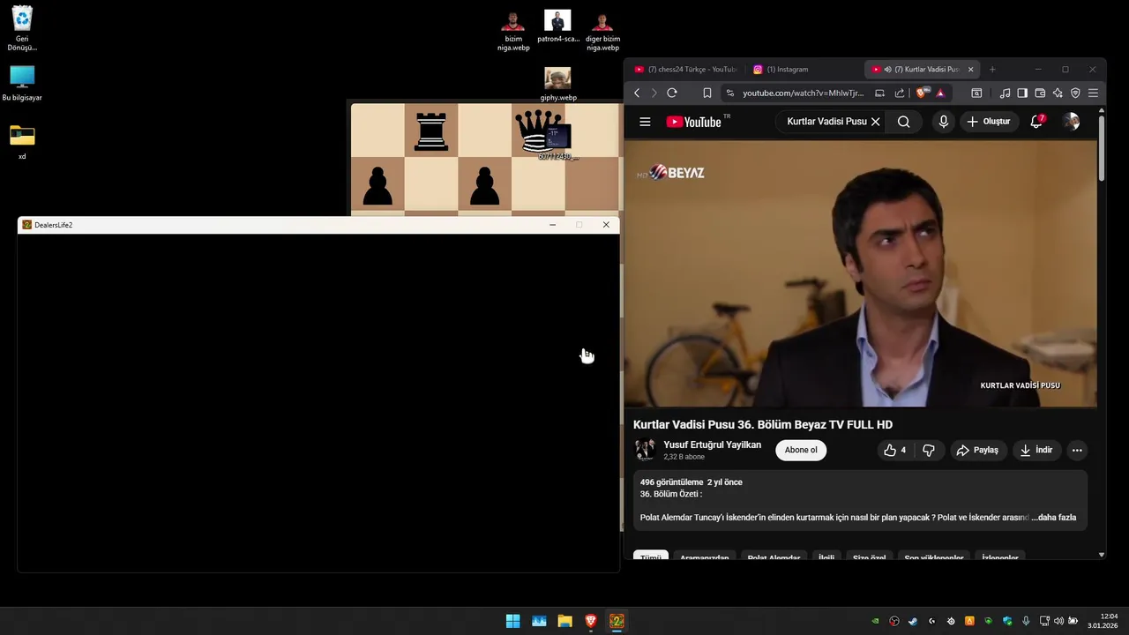This screenshot has width=1129, height=635.
Task: Open the browser main menu
Action: [1093, 93]
